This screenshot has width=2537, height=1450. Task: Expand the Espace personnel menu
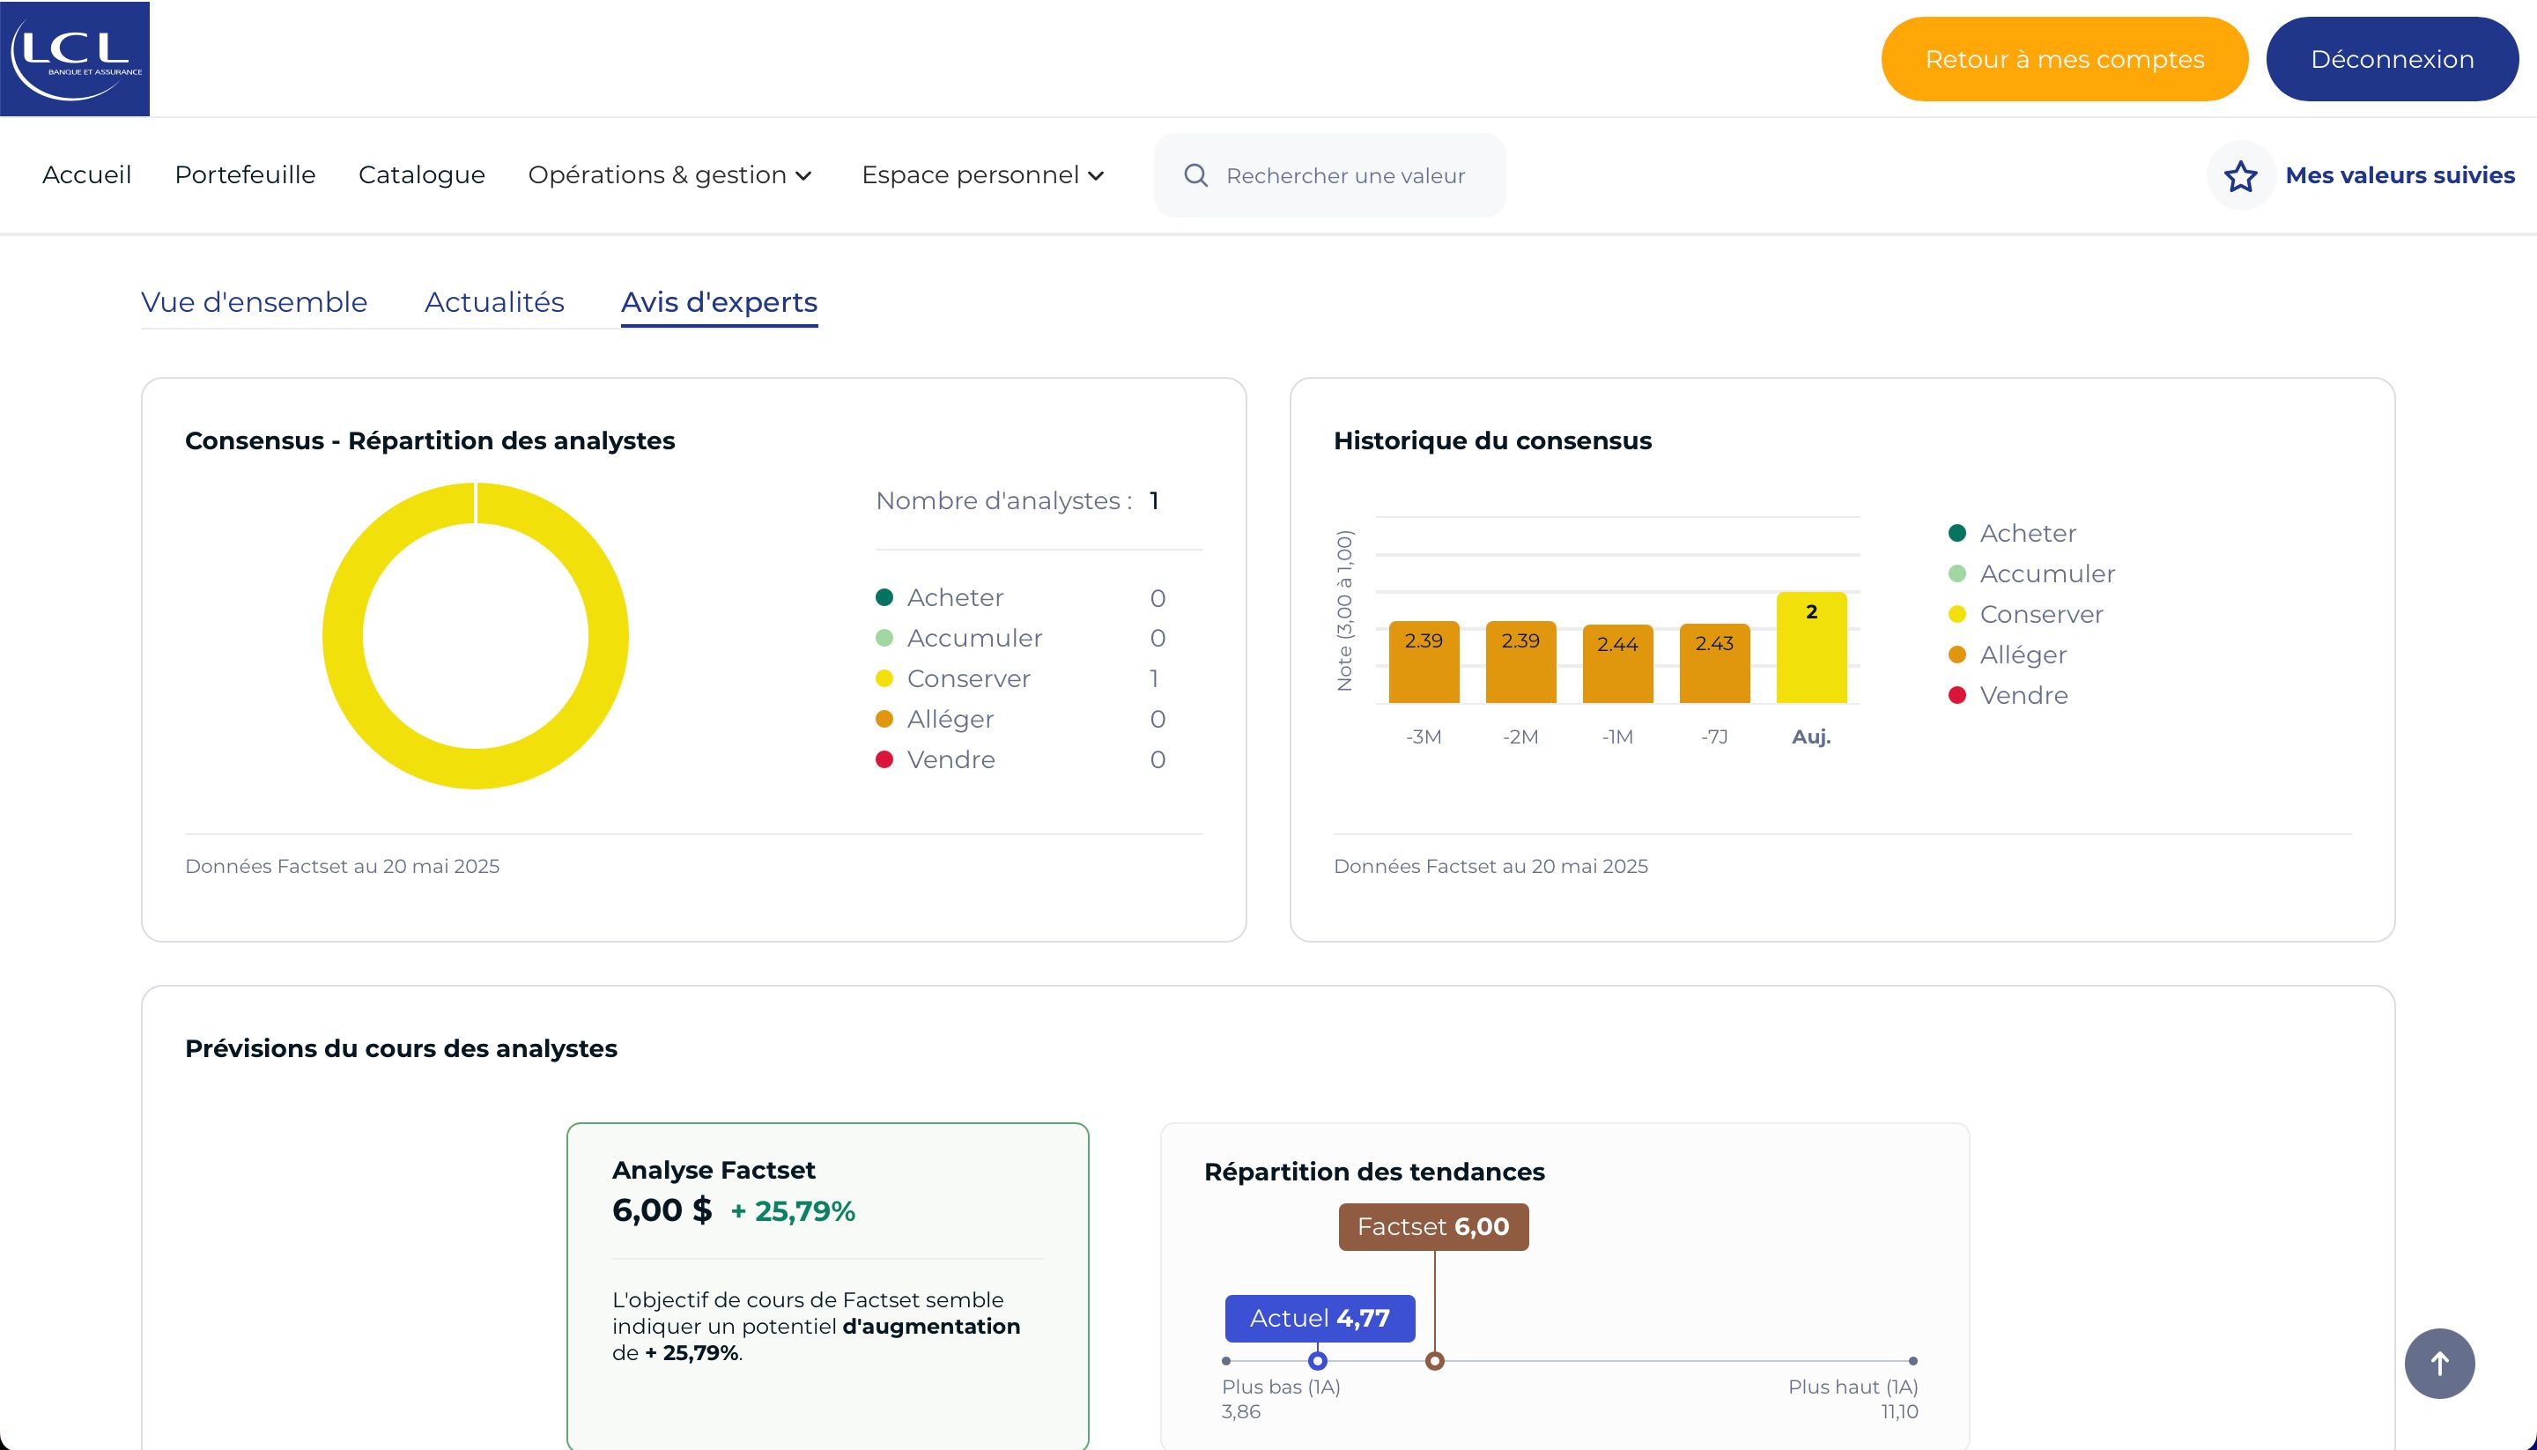[x=983, y=175]
